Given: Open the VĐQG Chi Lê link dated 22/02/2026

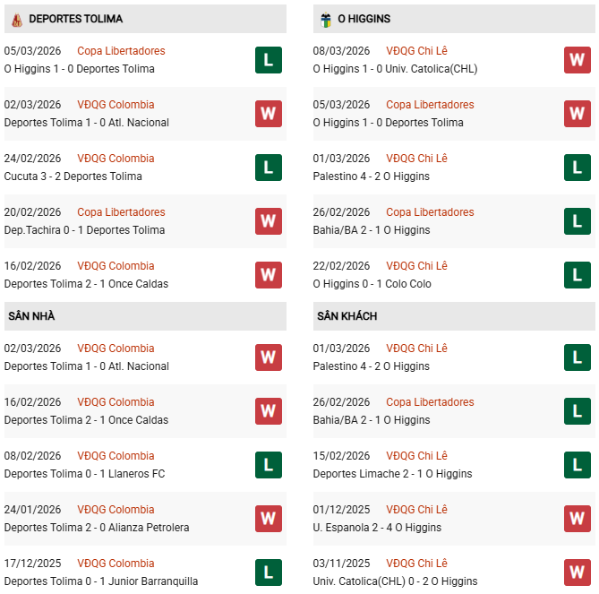Looking at the screenshot, I should click(416, 266).
